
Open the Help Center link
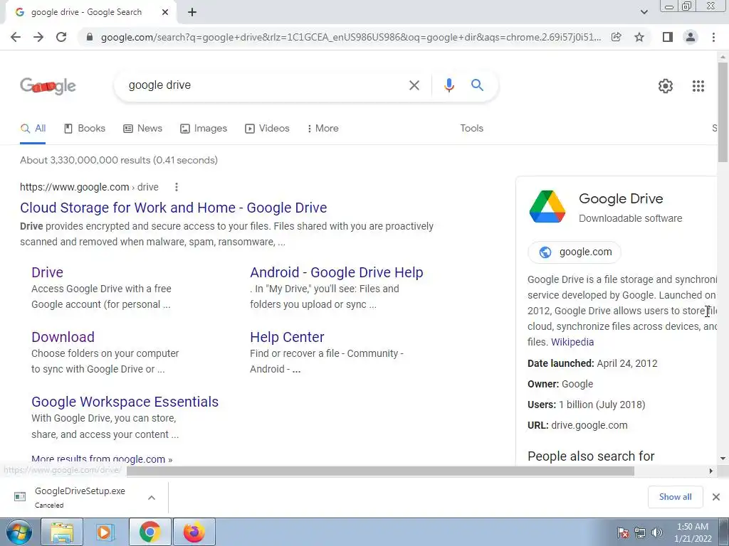(287, 337)
